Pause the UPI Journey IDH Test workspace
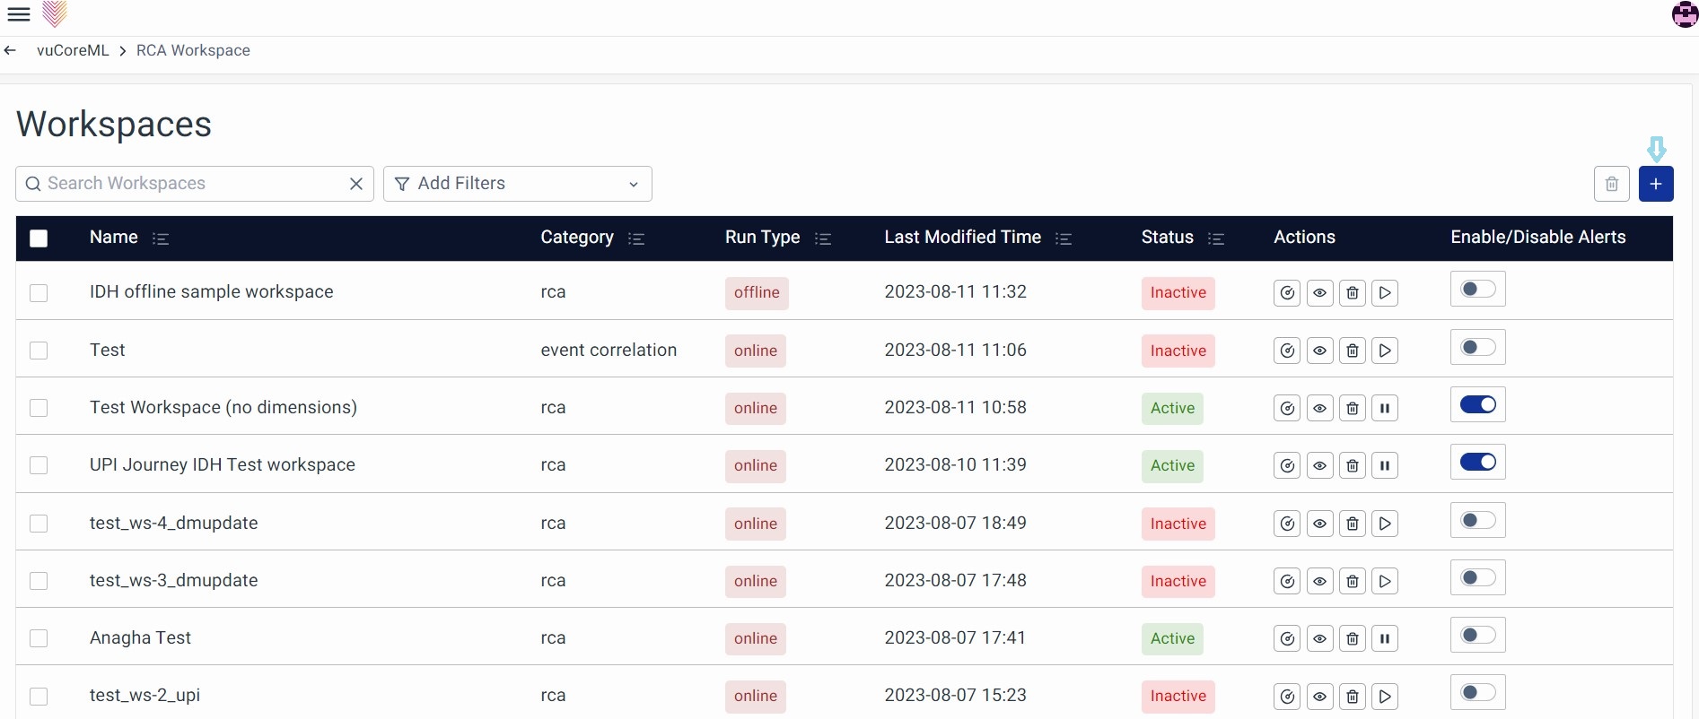Viewport: 1699px width, 719px height. 1385,466
